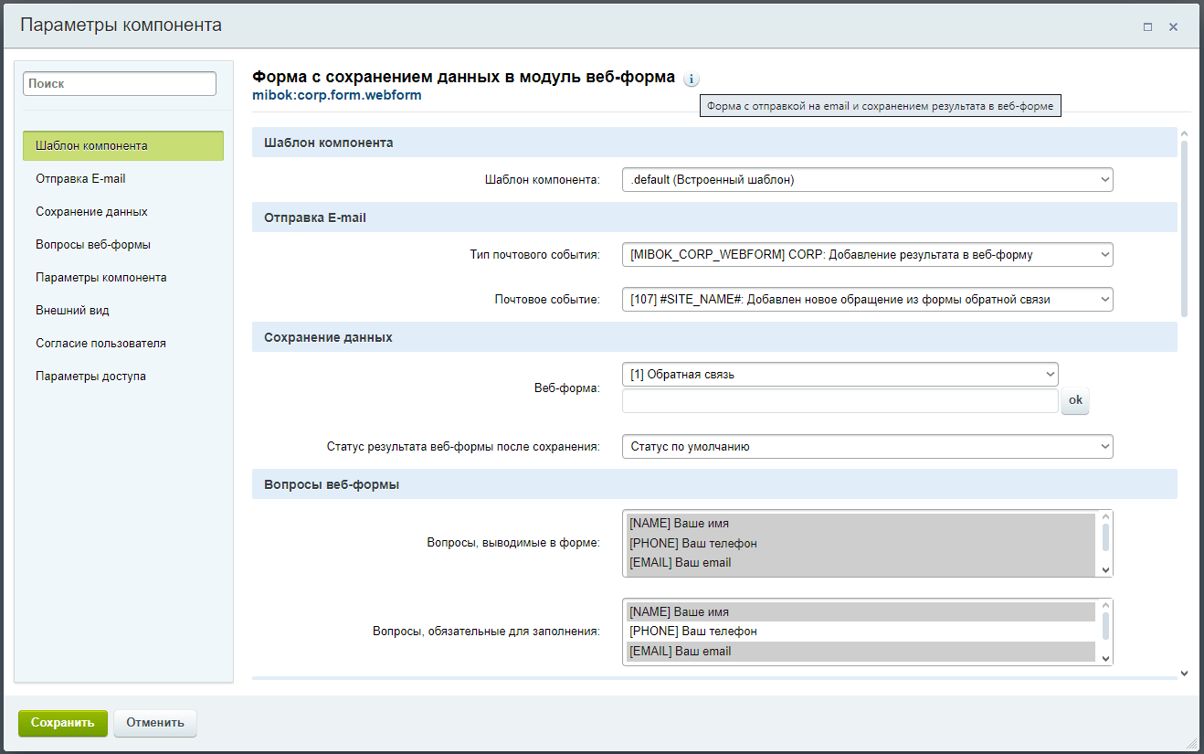This screenshot has height=754, width=1204.
Task: Close the component parameters dialog
Action: (x=1173, y=27)
